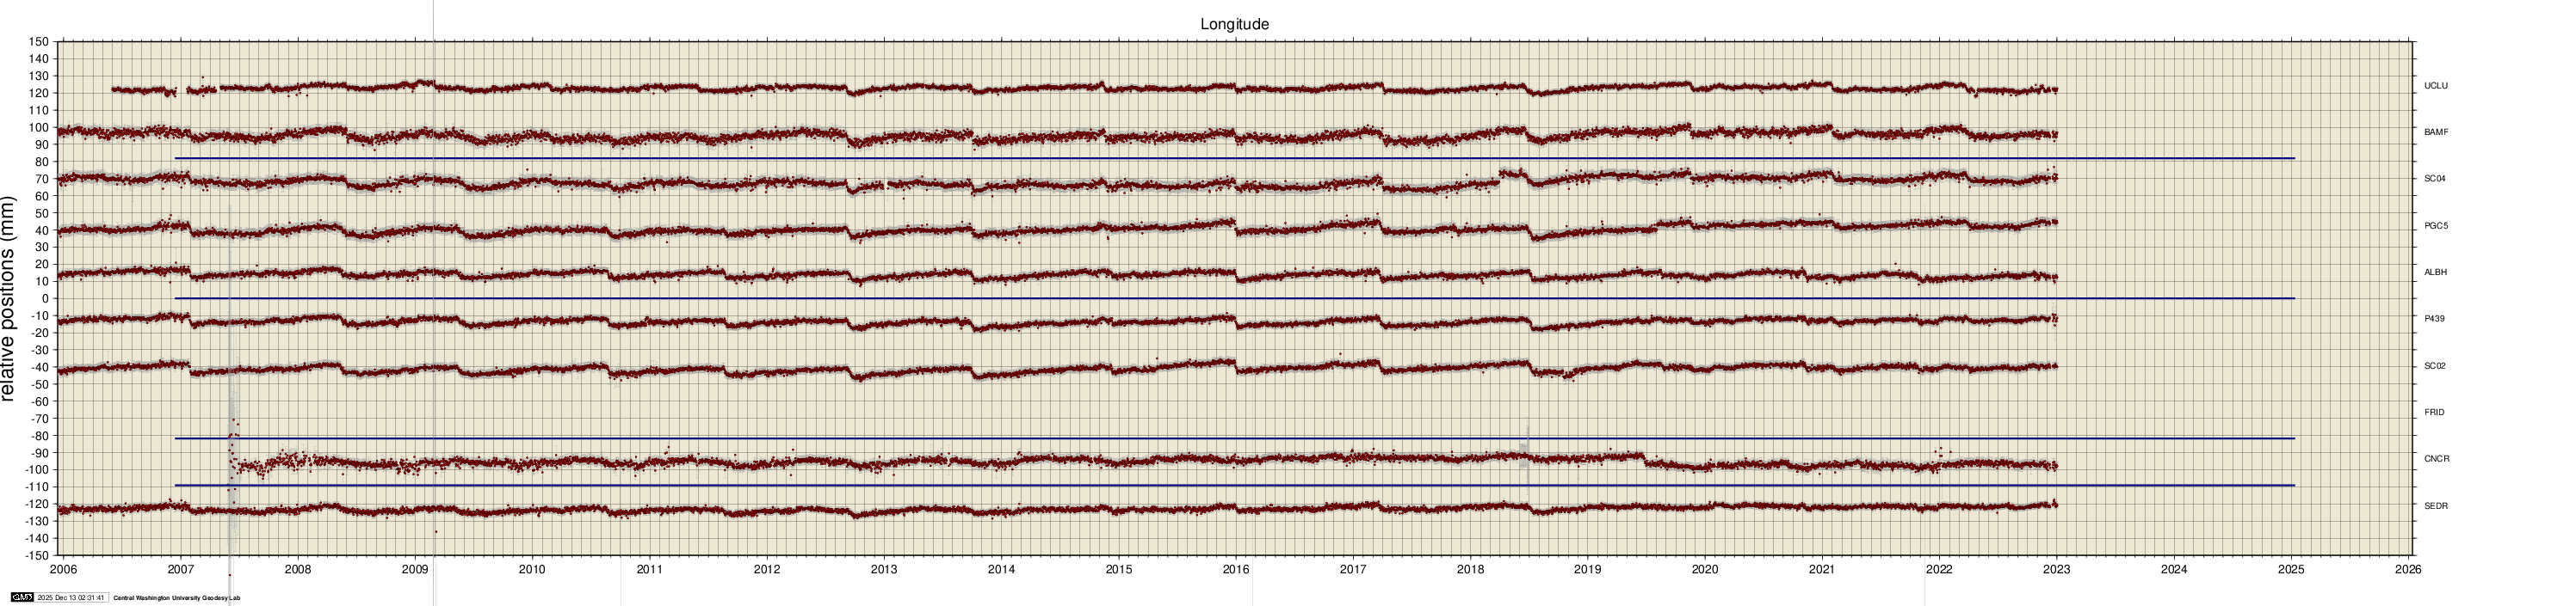Click the GMT logo at bottom left

(22, 598)
